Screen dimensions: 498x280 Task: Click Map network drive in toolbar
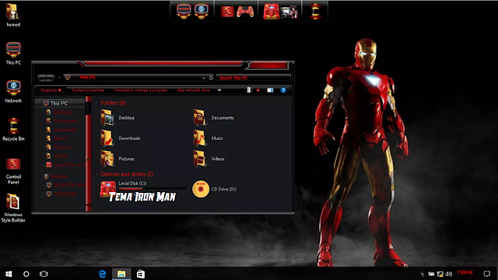coord(194,90)
